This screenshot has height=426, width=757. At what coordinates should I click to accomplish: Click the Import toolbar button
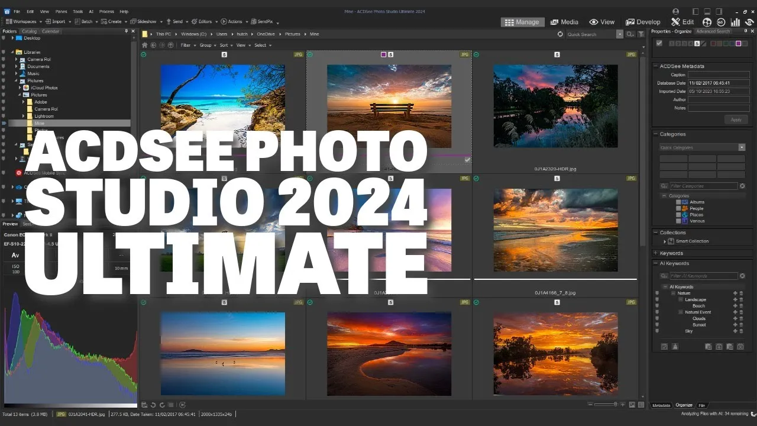coord(55,21)
